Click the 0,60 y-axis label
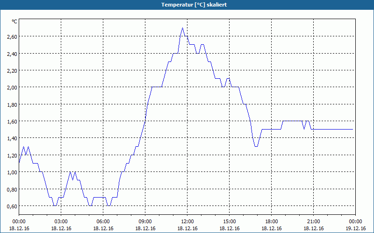 [12, 206]
